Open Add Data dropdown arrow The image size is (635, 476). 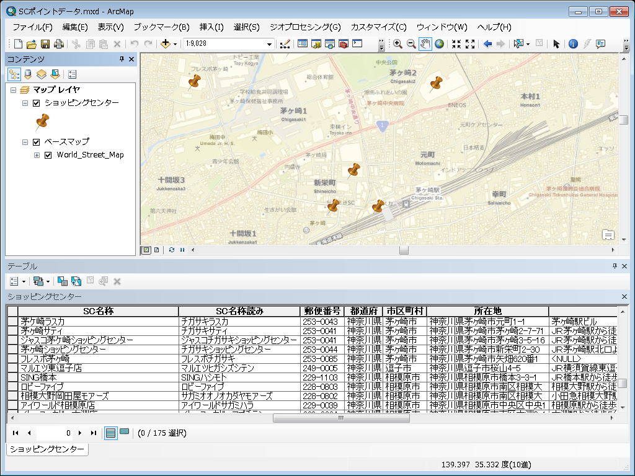click(x=175, y=44)
